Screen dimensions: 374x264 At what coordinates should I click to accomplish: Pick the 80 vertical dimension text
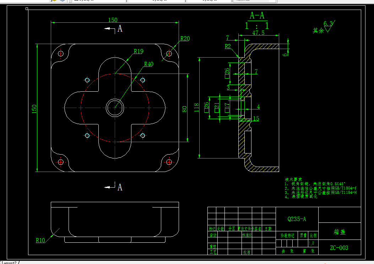coord(184,109)
